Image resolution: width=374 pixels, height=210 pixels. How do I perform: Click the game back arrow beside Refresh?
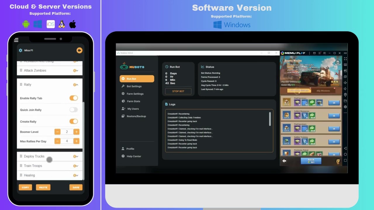[x=284, y=161]
